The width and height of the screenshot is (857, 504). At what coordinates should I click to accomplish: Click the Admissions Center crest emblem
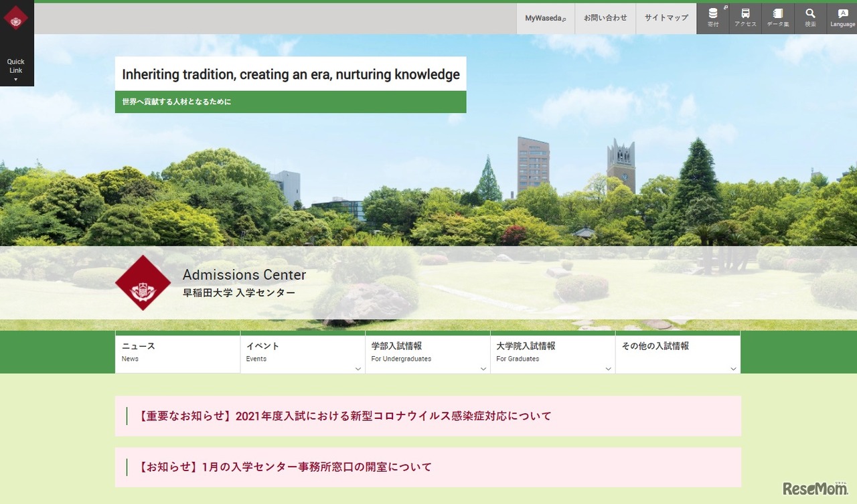coord(143,283)
